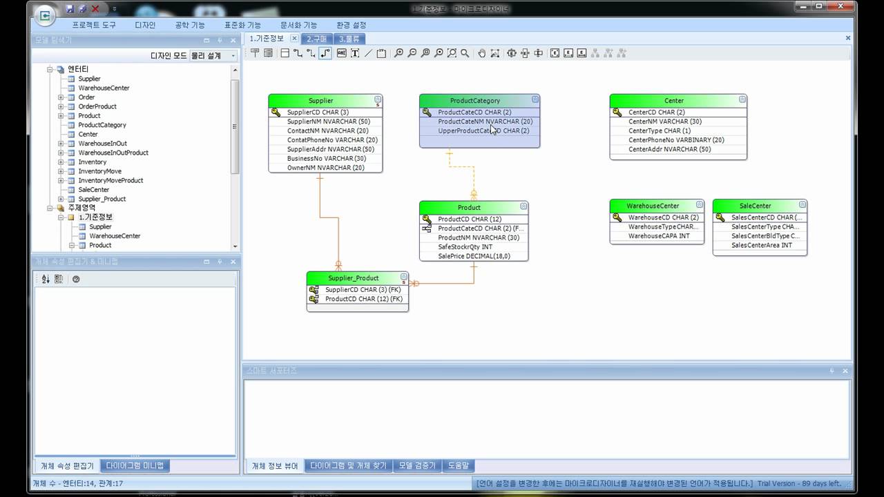Collapse the WarehouseCenter entity box

click(x=700, y=204)
